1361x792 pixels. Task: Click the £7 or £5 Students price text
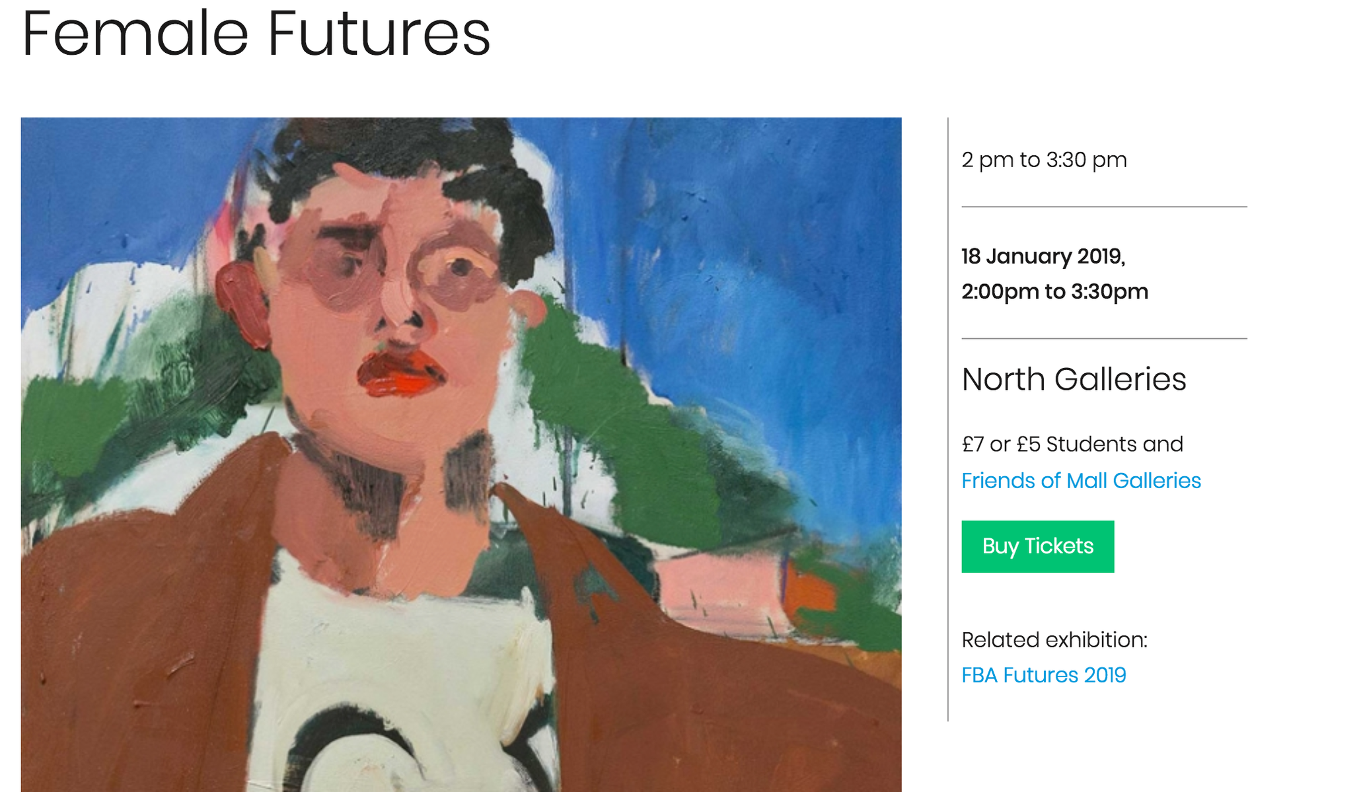tap(1072, 445)
